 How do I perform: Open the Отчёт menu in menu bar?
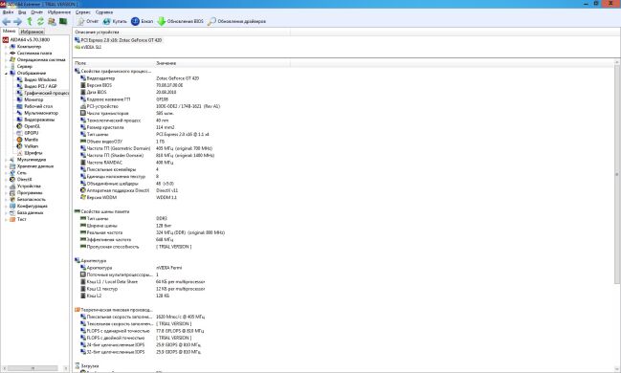(x=36, y=12)
